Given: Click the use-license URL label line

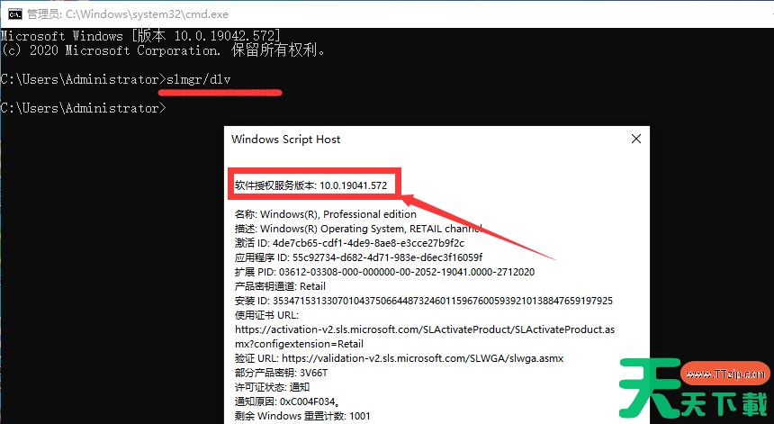Looking at the screenshot, I should (266, 315).
